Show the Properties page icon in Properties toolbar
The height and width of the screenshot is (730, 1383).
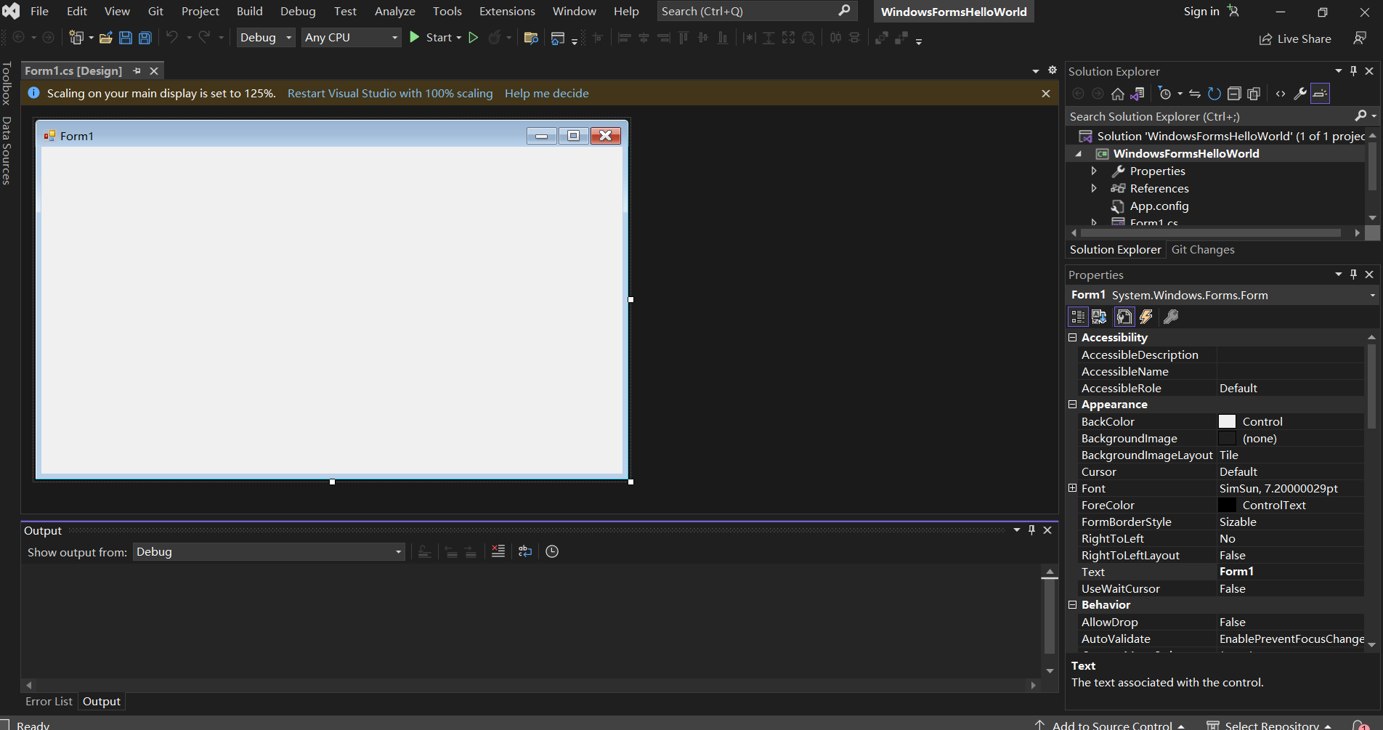click(1124, 317)
